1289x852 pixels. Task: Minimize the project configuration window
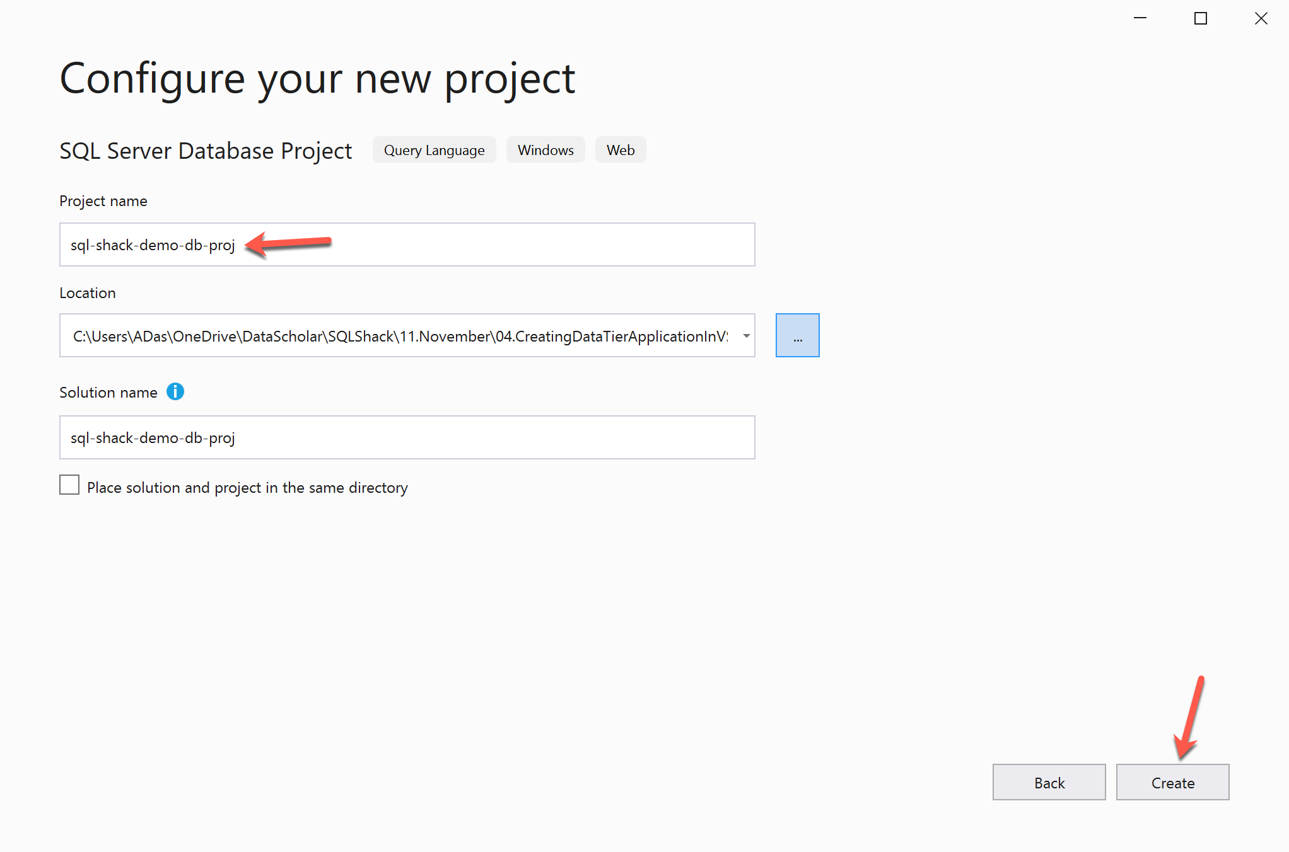click(x=1140, y=18)
